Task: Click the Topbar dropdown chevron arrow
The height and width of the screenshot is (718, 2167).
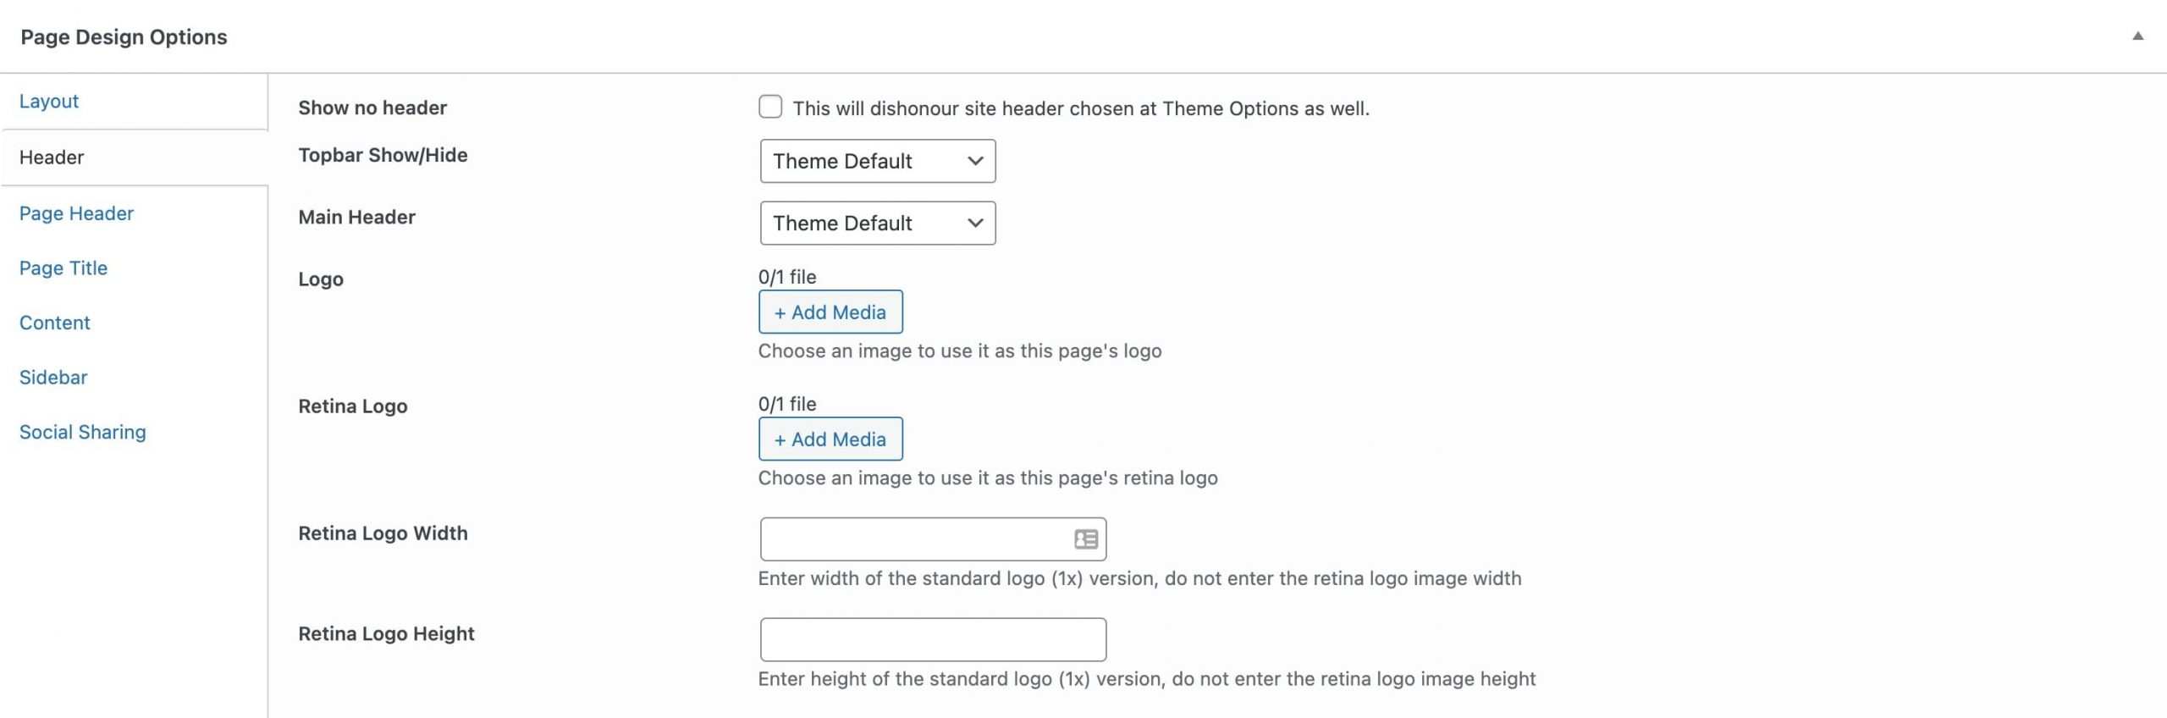Action: tap(975, 161)
